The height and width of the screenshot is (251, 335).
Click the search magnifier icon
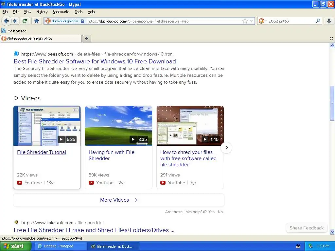(318, 21)
